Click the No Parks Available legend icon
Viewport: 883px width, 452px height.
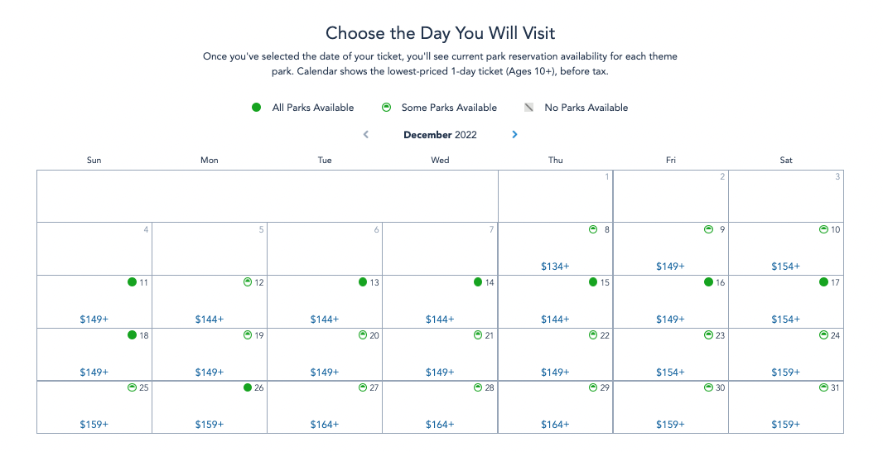pyautogui.click(x=528, y=108)
